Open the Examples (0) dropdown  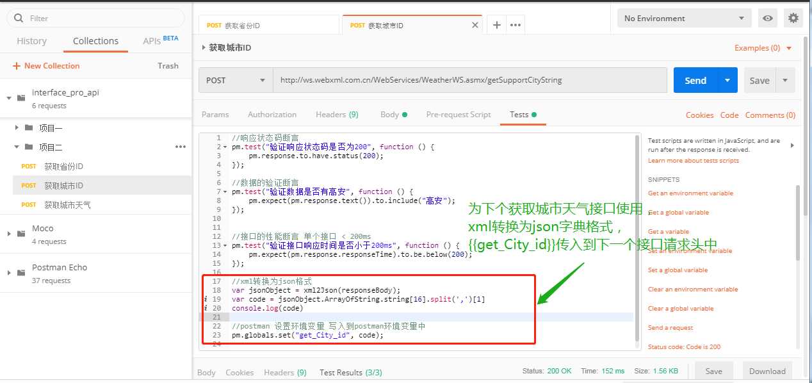tap(763, 48)
